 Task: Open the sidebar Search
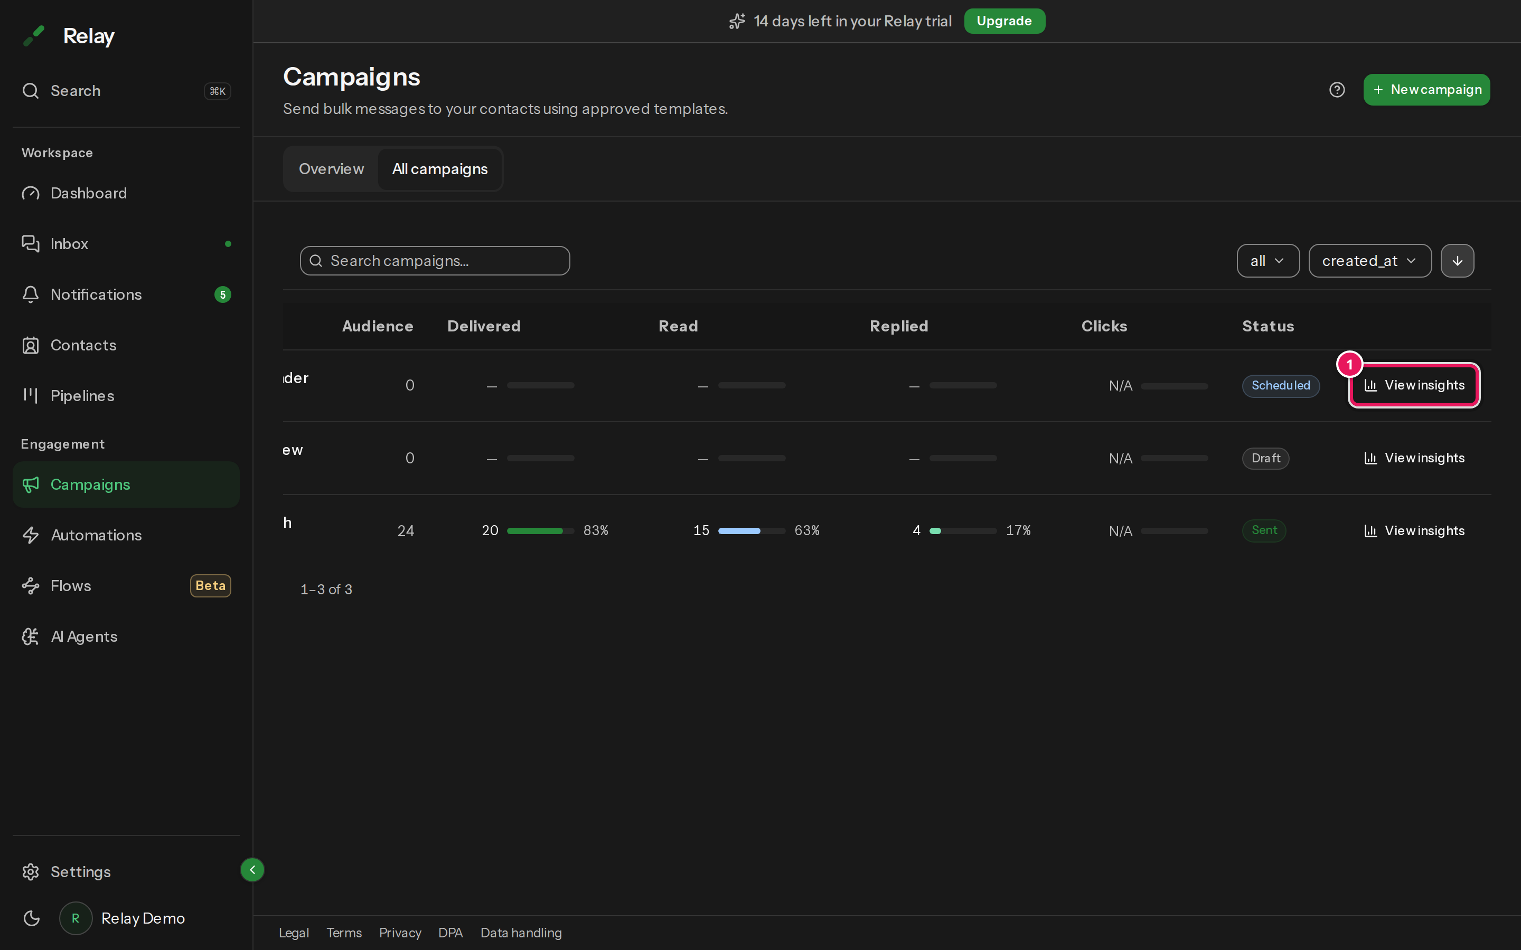tap(126, 90)
